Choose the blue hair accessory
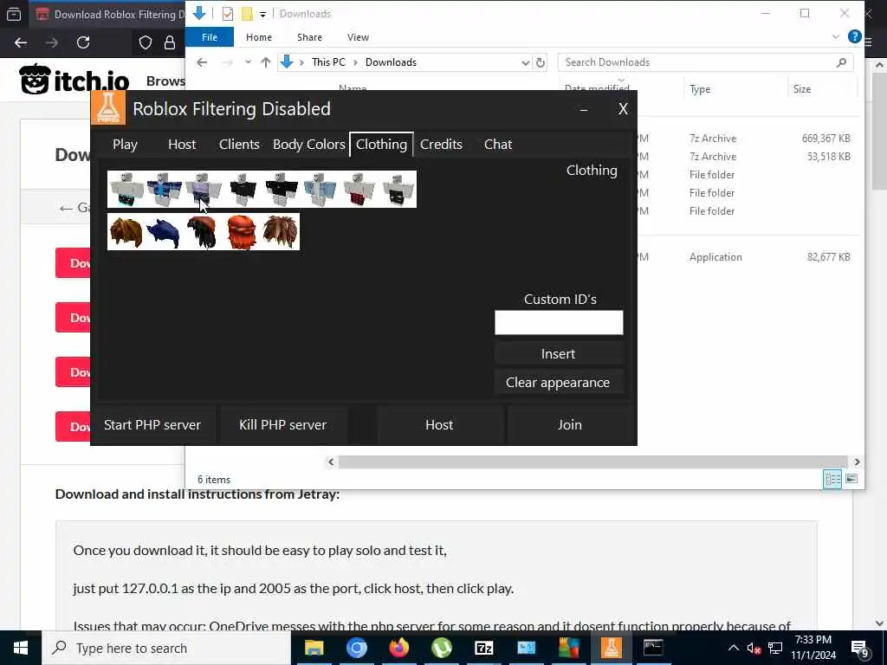The image size is (887, 665). (x=164, y=232)
